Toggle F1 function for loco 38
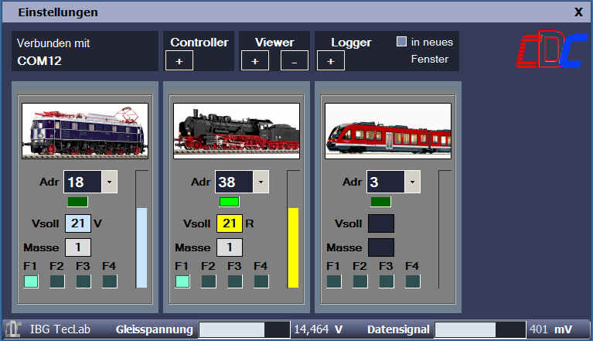This screenshot has width=593, height=341. click(x=182, y=281)
